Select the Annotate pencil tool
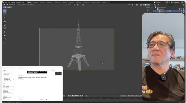 pos(5,32)
